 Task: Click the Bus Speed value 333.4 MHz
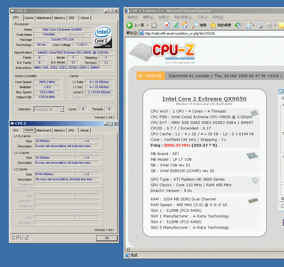pyautogui.click(x=47, y=92)
